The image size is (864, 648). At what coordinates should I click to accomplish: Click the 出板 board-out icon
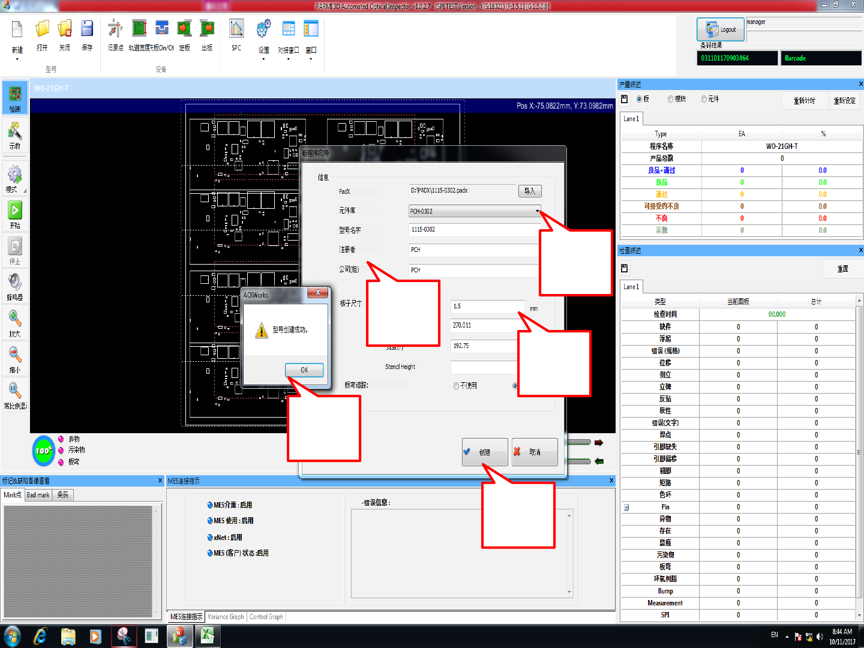click(x=207, y=29)
